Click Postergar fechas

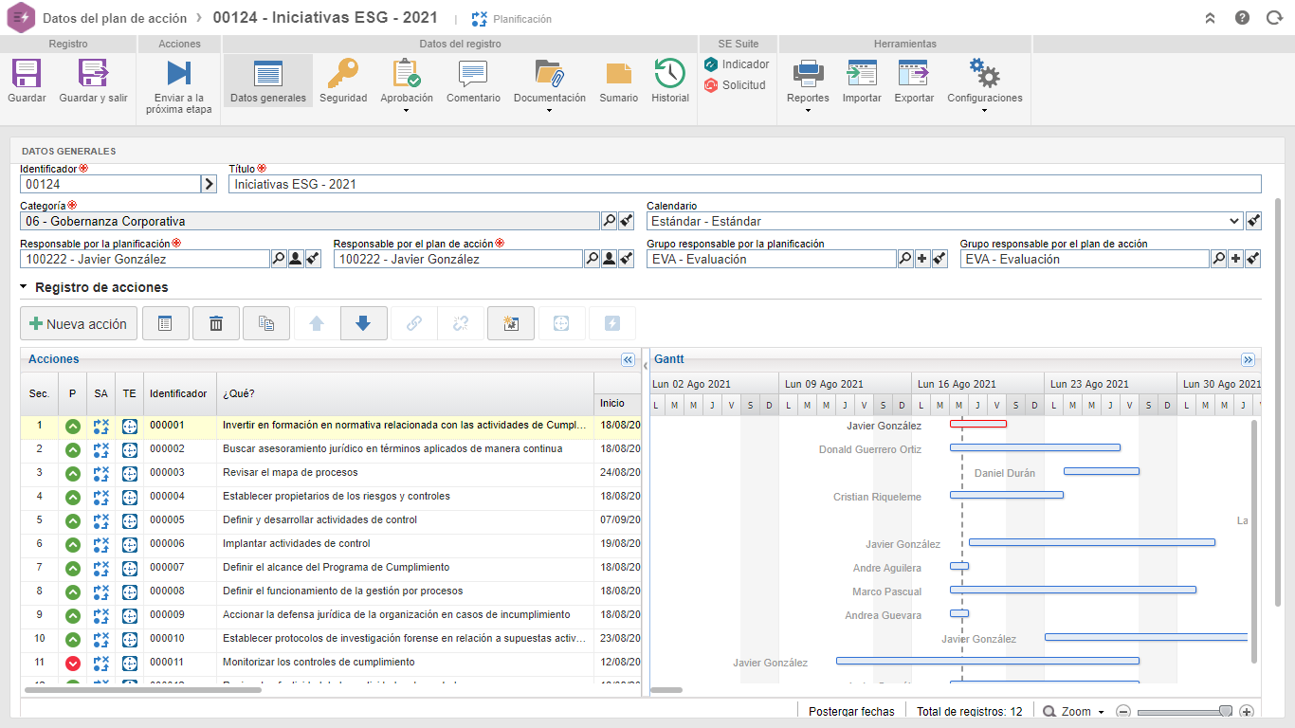pos(851,712)
